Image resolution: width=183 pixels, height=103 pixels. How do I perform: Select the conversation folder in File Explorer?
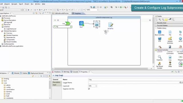click(9, 90)
